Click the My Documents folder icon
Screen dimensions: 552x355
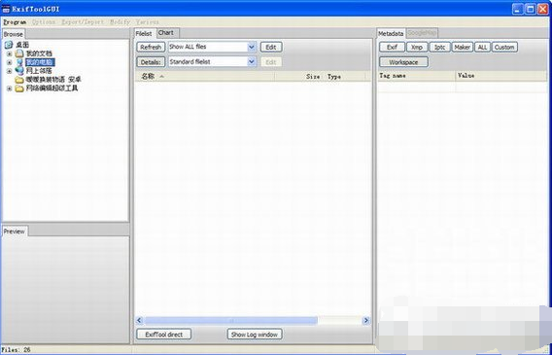[x=19, y=53]
